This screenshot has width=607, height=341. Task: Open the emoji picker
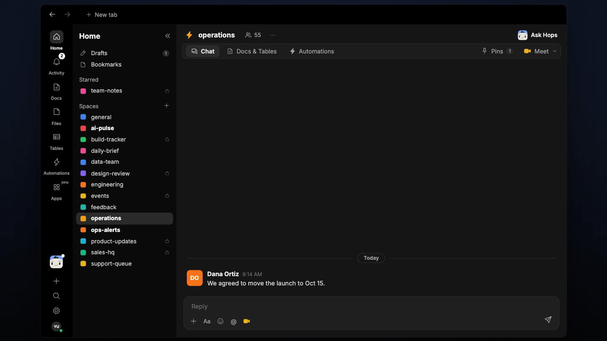[220, 321]
